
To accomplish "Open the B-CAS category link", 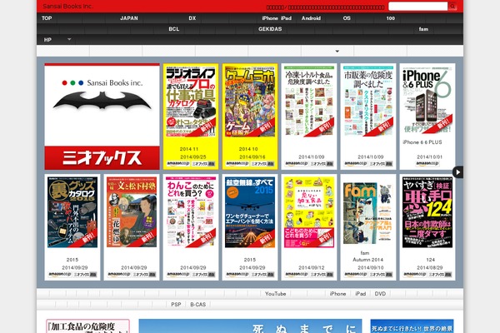I will point(197,305).
